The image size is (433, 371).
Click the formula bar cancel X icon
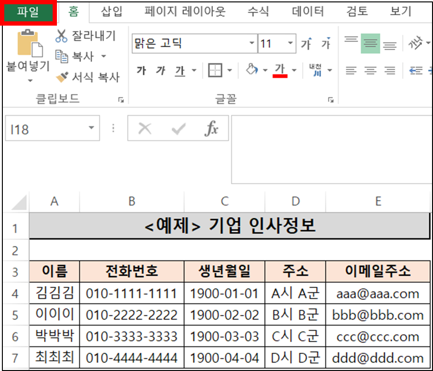click(x=145, y=129)
